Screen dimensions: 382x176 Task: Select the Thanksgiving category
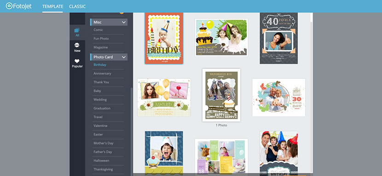coord(103,170)
